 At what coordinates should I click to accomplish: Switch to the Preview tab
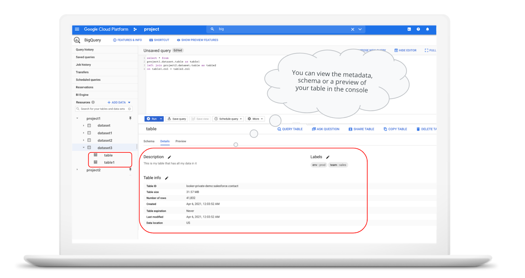pyautogui.click(x=180, y=141)
